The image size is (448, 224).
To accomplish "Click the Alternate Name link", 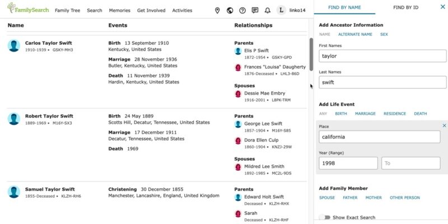I will 355,34.
